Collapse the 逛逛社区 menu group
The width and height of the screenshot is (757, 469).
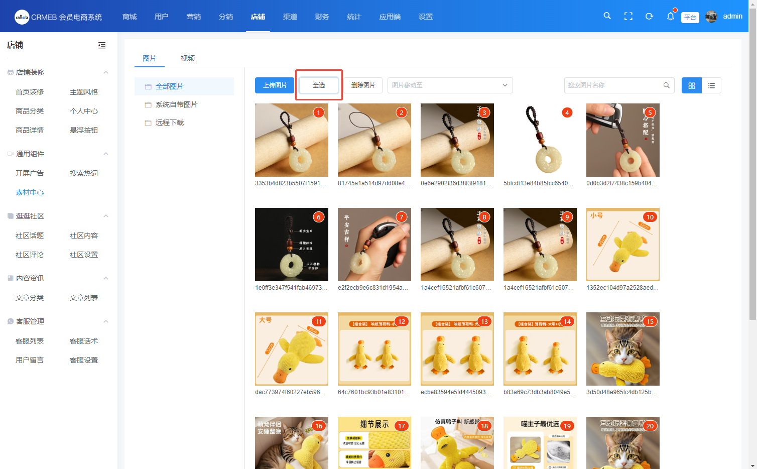[106, 216]
